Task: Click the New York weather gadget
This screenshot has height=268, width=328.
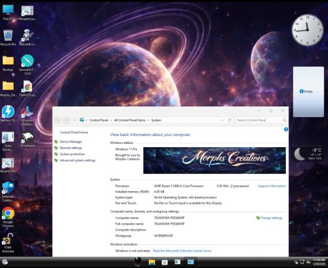Action: pyautogui.click(x=308, y=154)
